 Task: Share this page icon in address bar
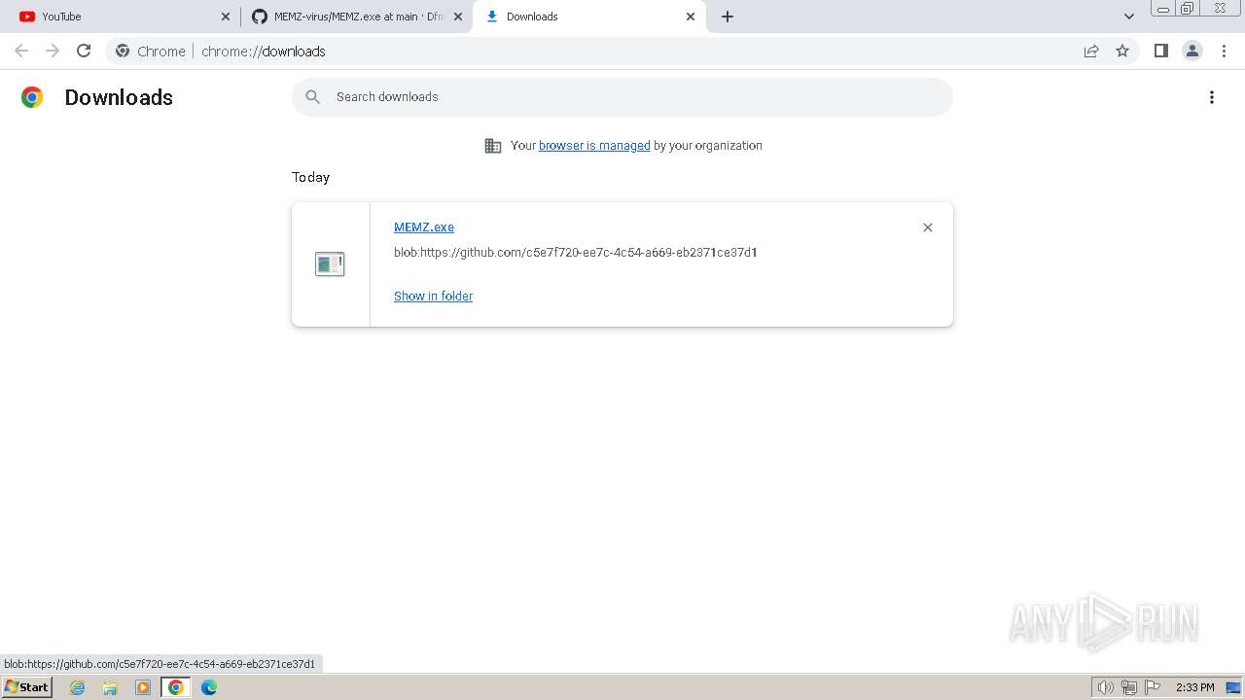[x=1091, y=51]
